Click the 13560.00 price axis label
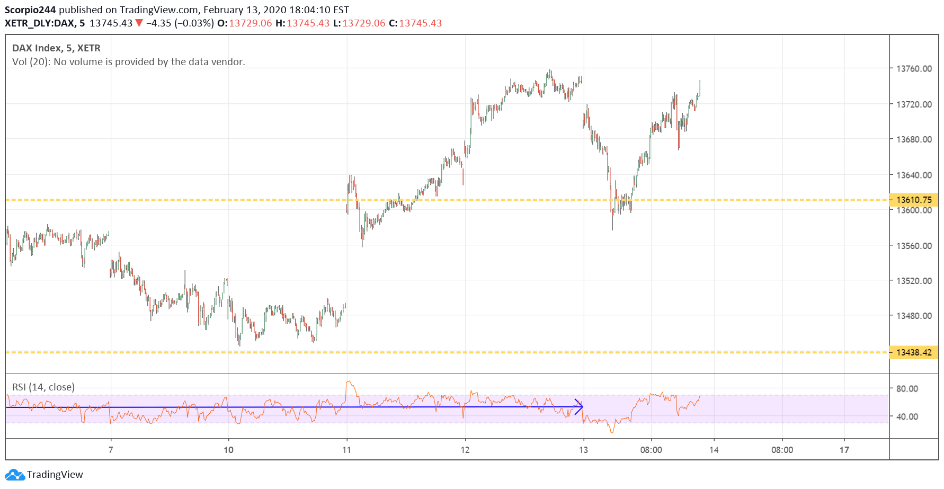Viewport: 944px width, 489px height. click(x=914, y=246)
